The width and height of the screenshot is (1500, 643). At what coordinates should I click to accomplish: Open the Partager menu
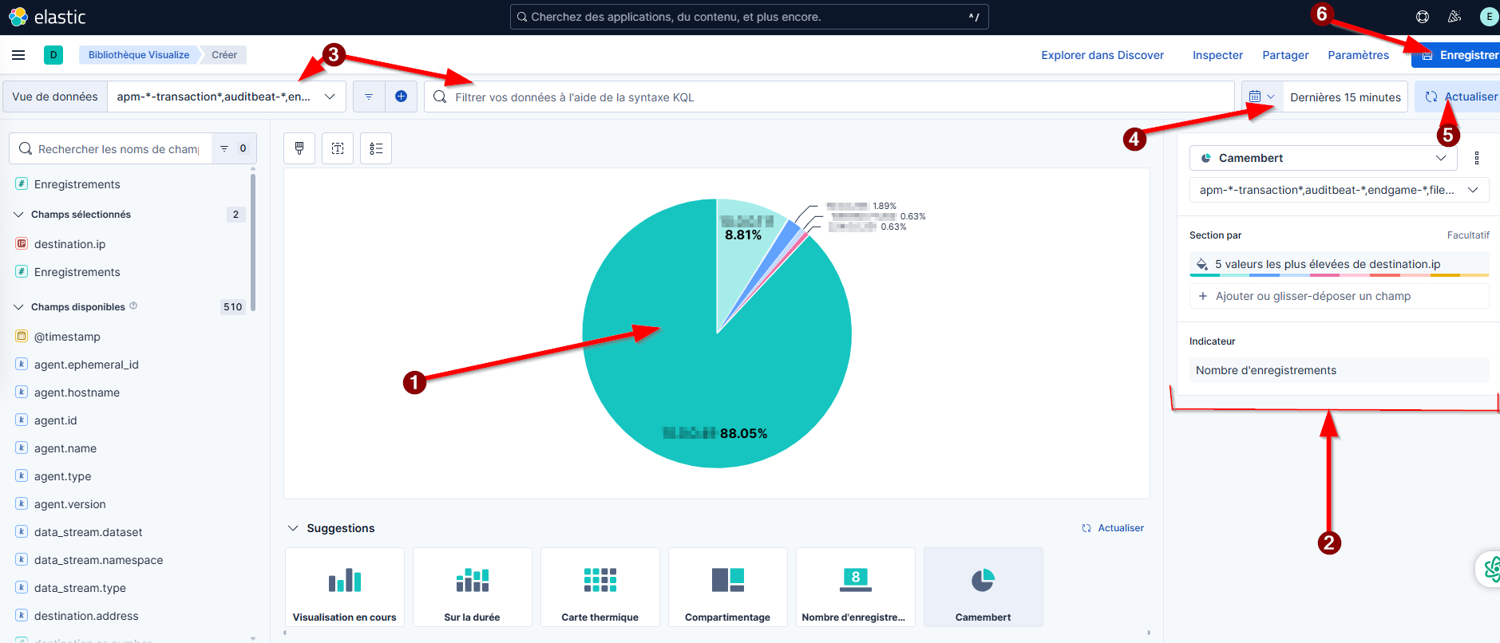tap(1284, 55)
